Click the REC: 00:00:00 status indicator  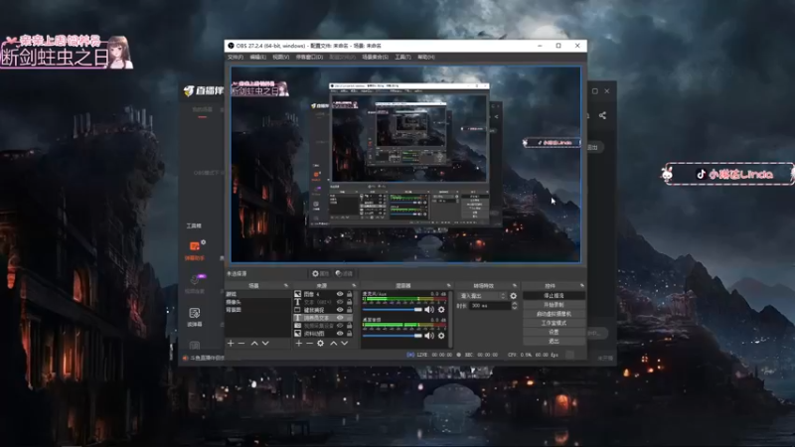477,355
